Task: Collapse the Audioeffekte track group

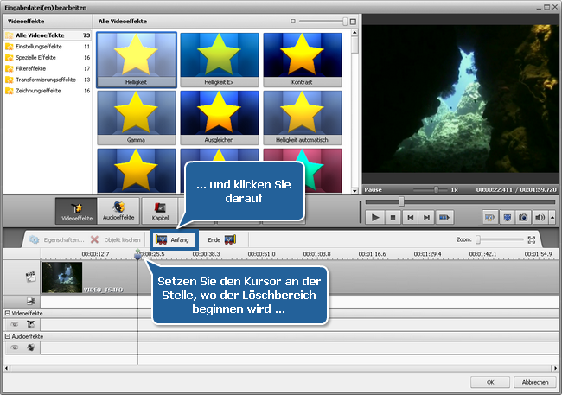Action: pos(7,335)
